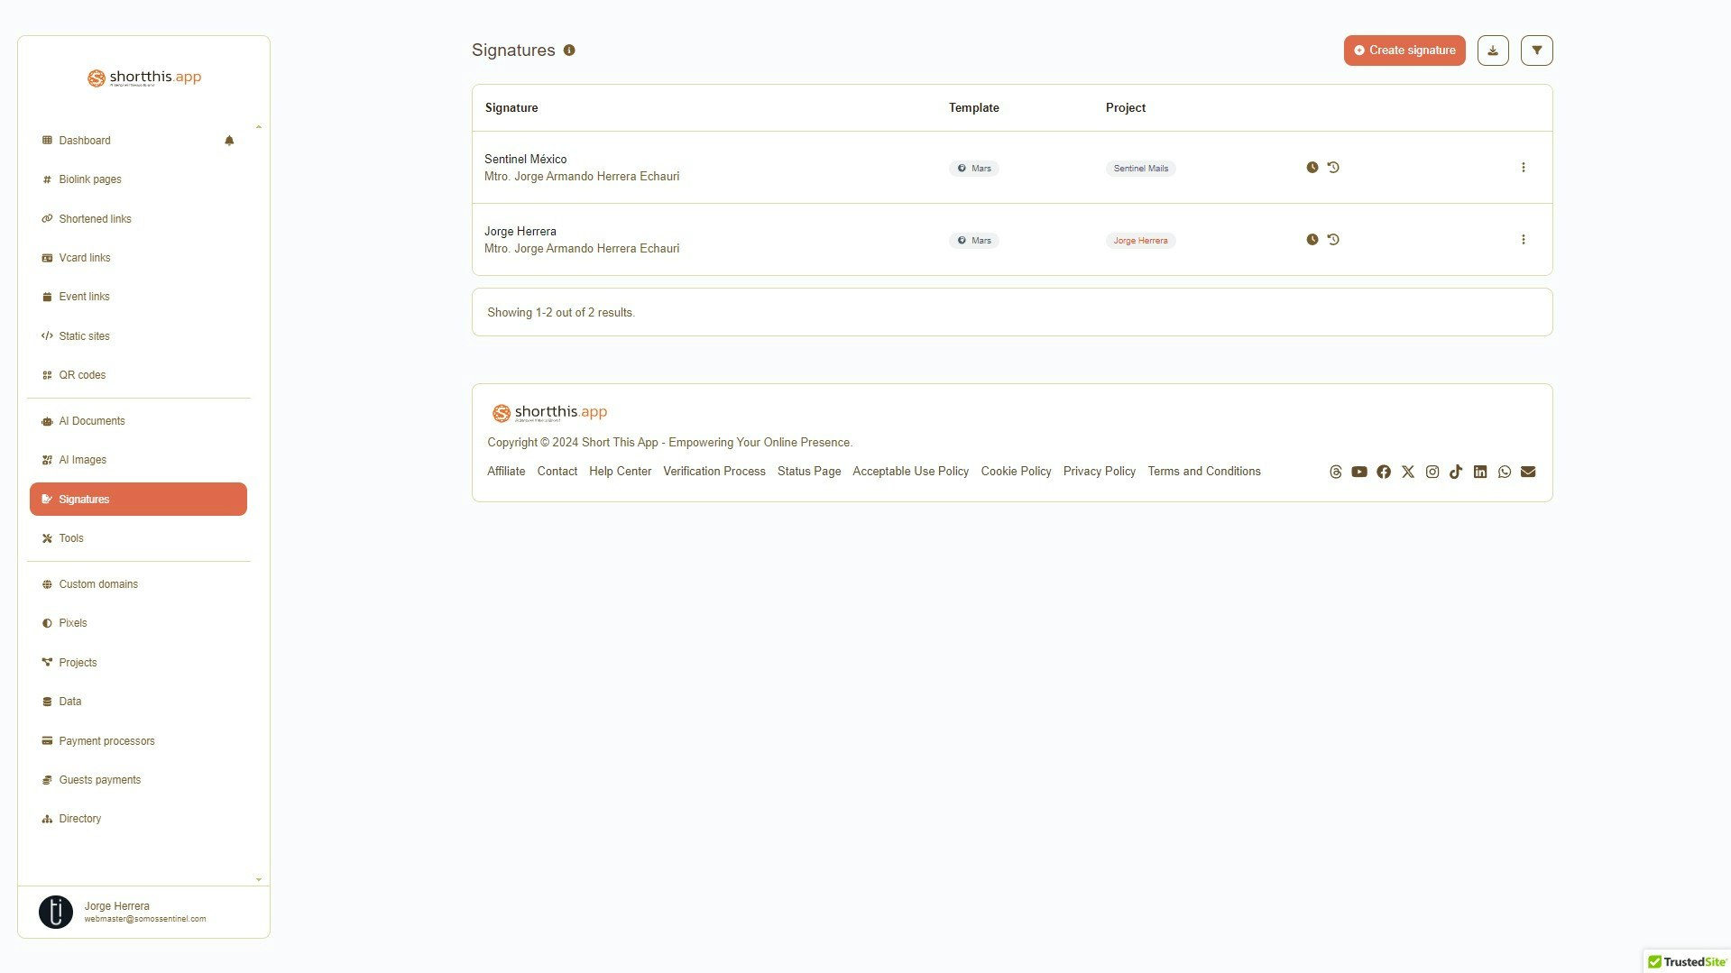
Task: Click Create signature button
Action: (x=1404, y=50)
